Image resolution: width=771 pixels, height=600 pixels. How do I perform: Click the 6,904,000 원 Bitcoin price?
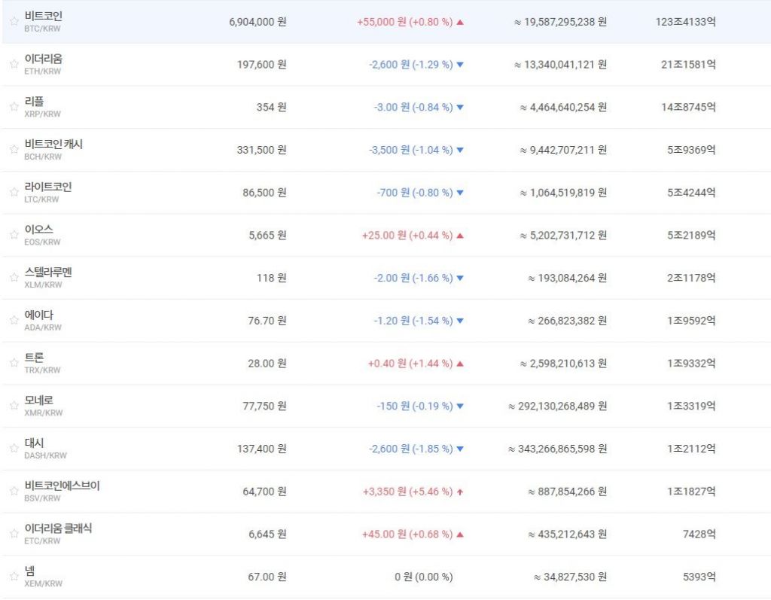coord(258,22)
